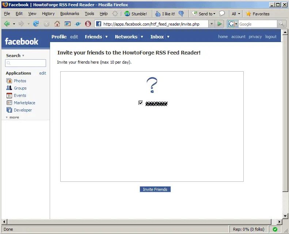Expand more applications in sidebar
This screenshot has height=234, width=289.
[x=12, y=117]
